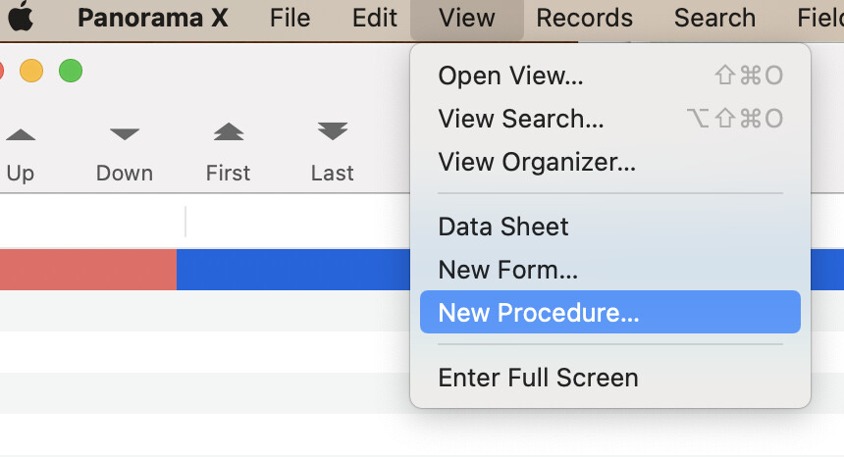
Task: Click the yellow minimize window button
Action: coord(31,71)
